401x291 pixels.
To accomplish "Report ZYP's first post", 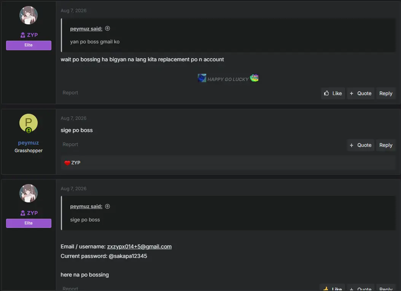I will tap(70, 92).
